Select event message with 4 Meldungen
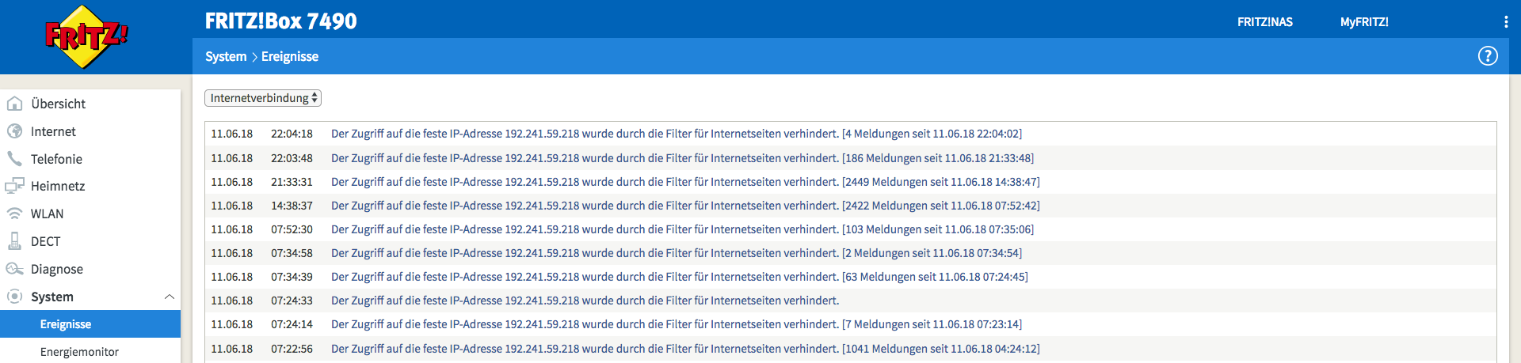 click(x=677, y=134)
